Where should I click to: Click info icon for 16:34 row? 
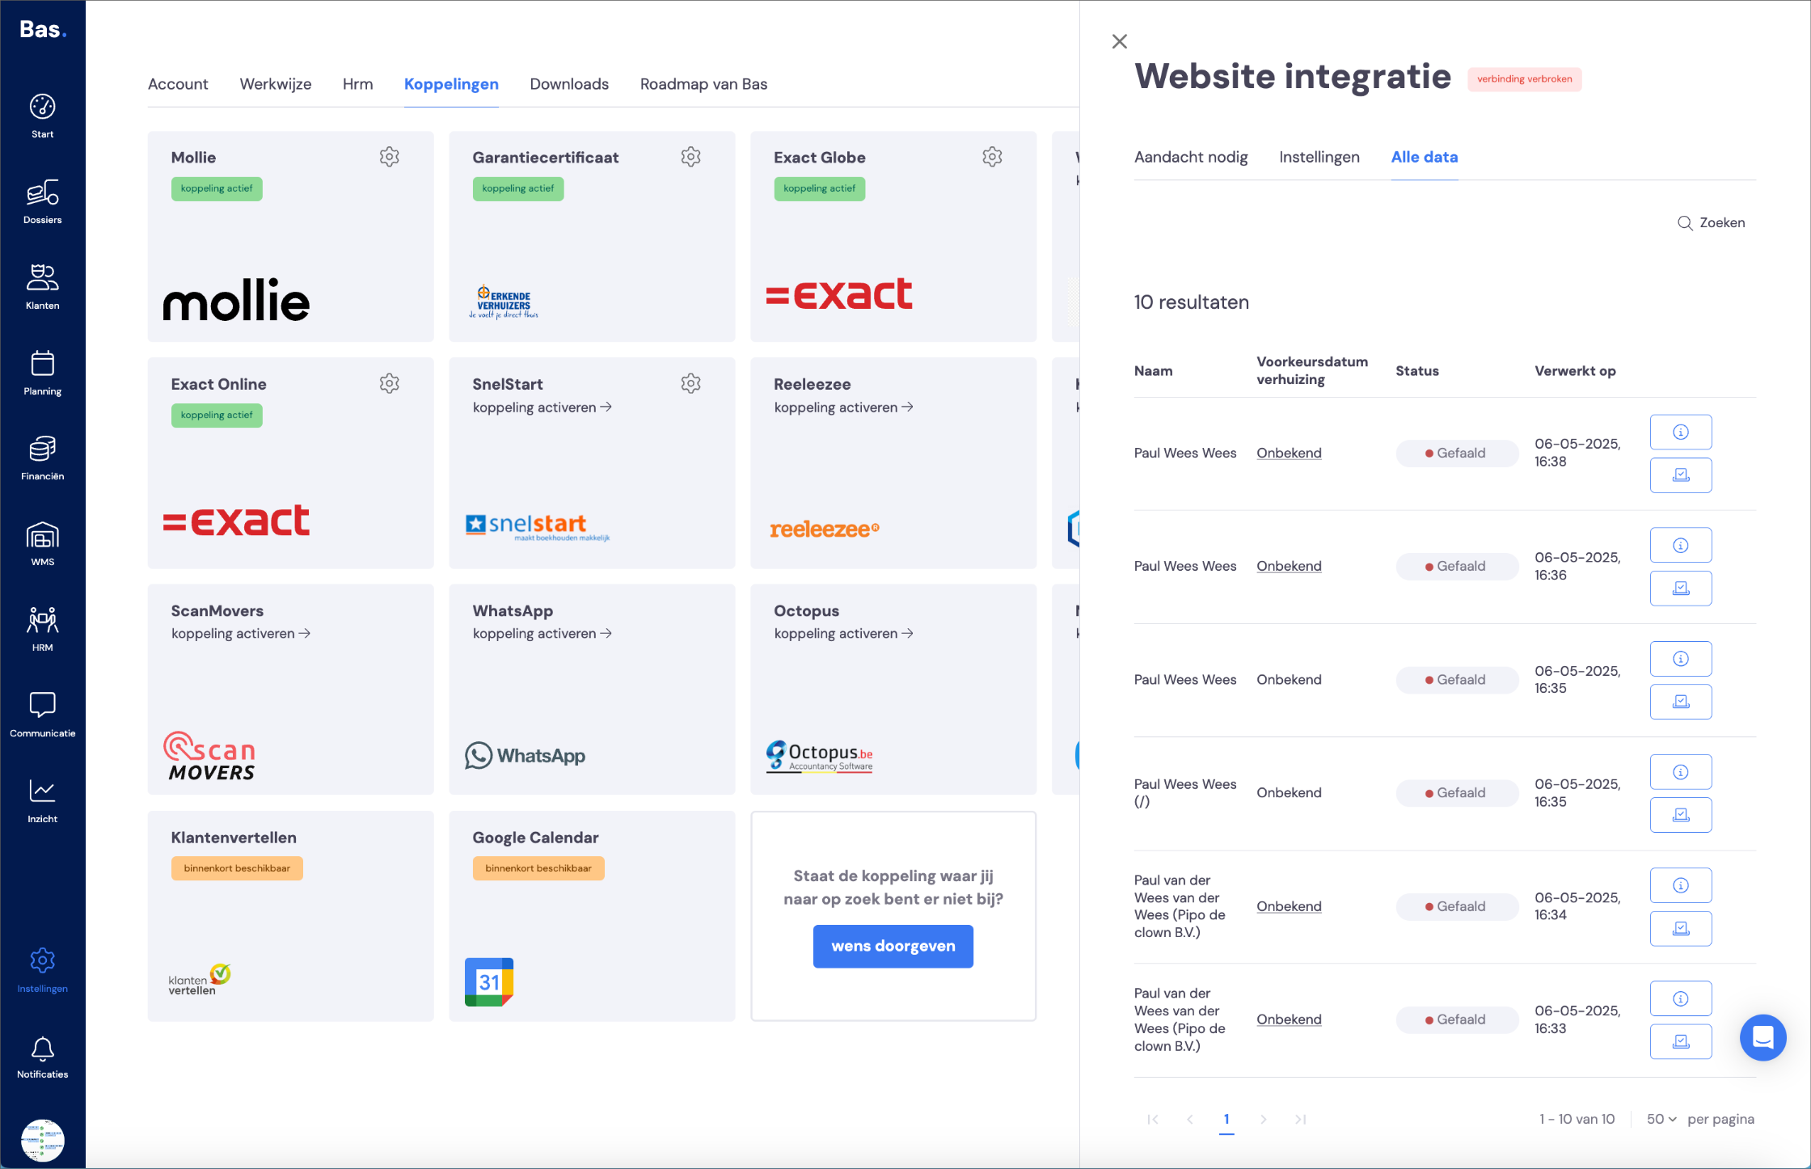1680,885
